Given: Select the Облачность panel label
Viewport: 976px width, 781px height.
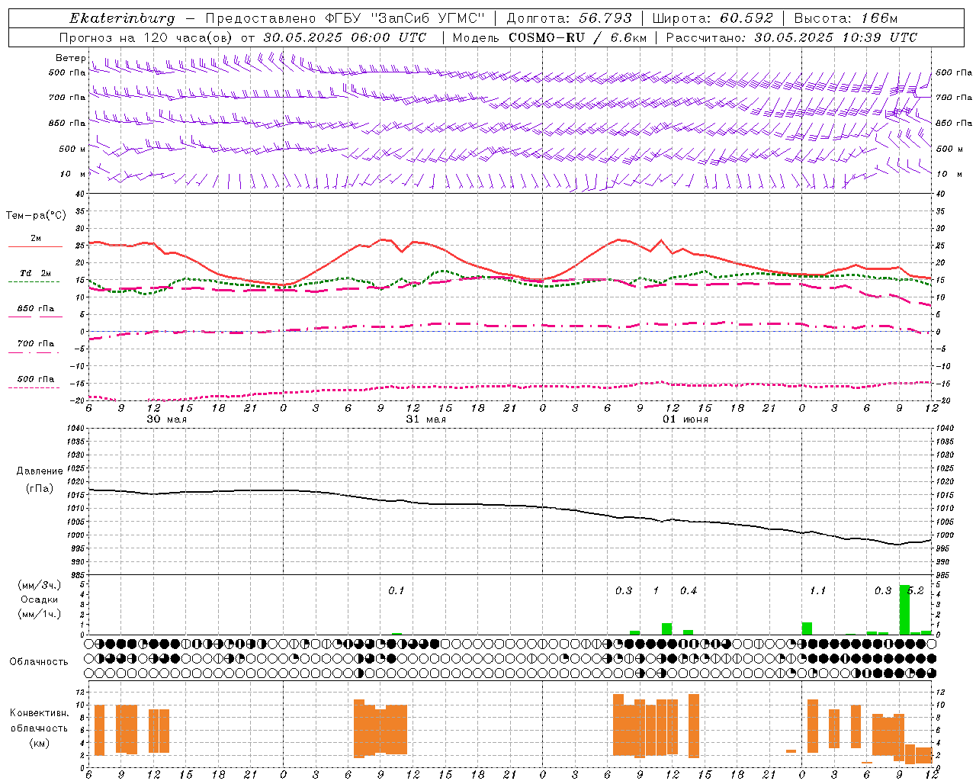Looking at the screenshot, I should click(x=39, y=661).
